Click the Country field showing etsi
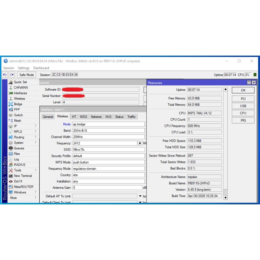 click(109, 175)
